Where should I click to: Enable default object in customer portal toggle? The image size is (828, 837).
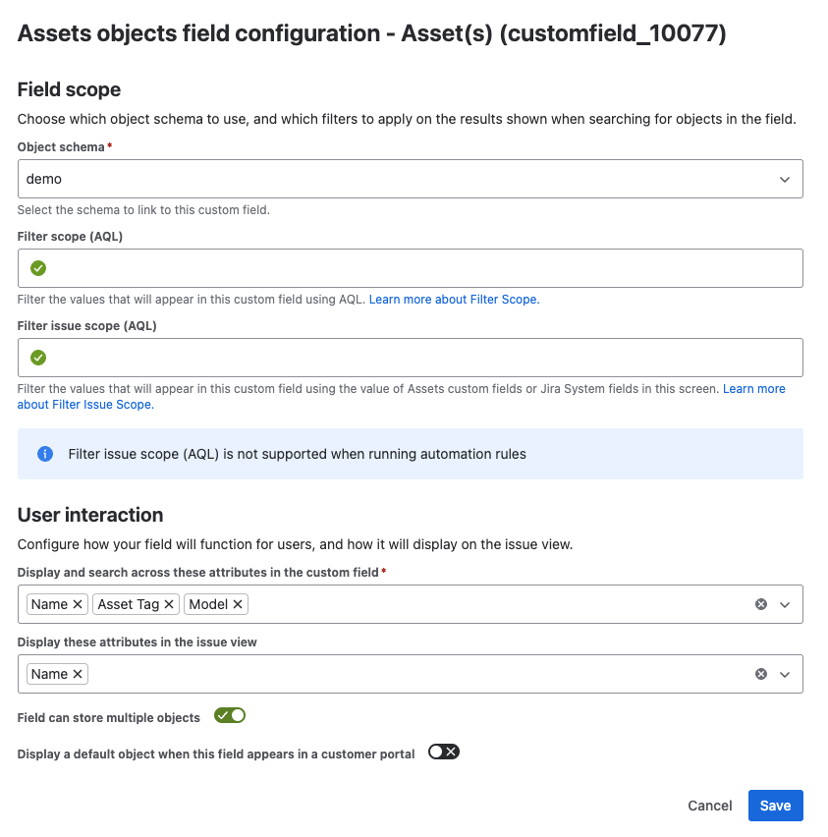click(444, 753)
